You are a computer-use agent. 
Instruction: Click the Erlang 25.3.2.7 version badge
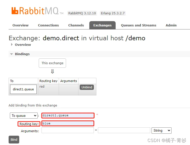[113, 13]
